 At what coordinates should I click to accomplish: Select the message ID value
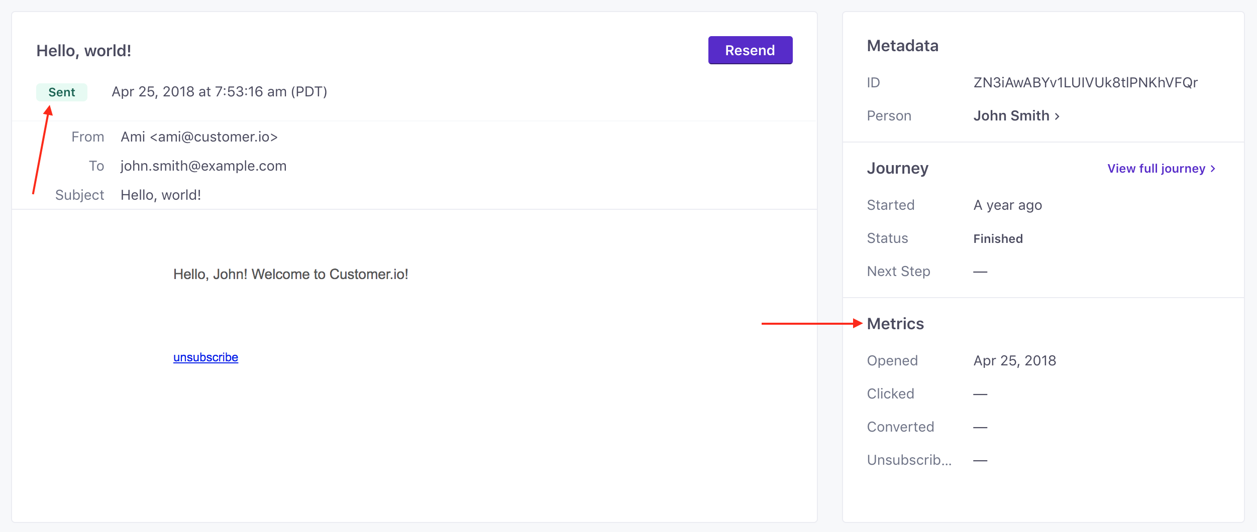tap(1085, 83)
